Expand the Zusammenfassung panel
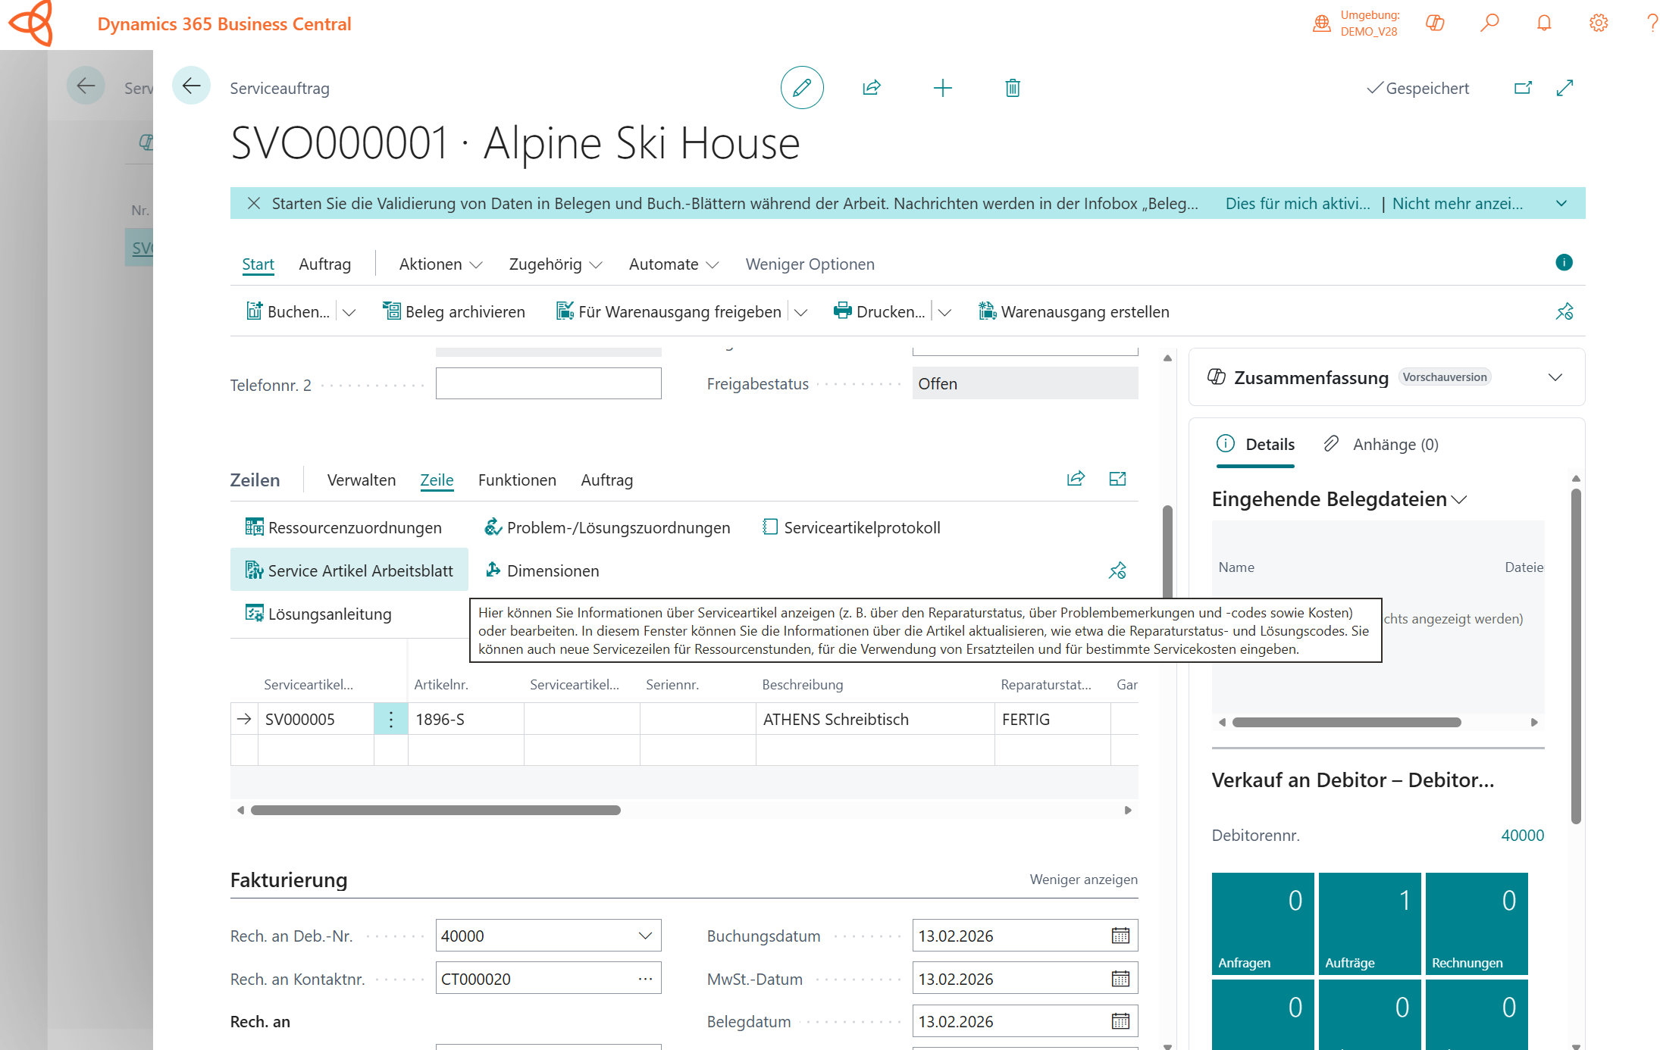 (1555, 377)
